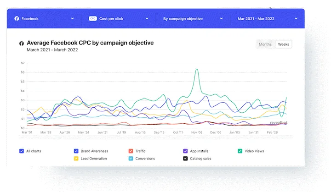Hide the Video Views series
The image size is (331, 192).
tap(240, 151)
